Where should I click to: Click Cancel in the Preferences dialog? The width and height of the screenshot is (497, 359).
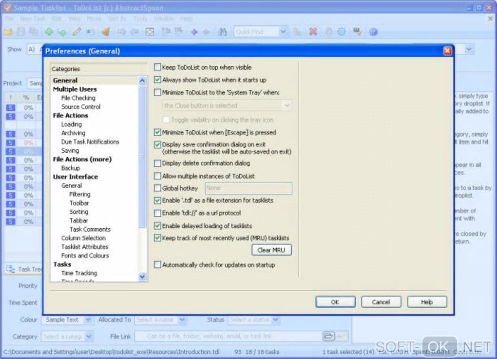381,302
